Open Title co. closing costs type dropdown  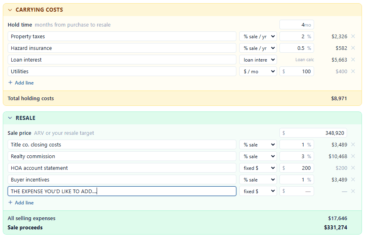click(258, 144)
